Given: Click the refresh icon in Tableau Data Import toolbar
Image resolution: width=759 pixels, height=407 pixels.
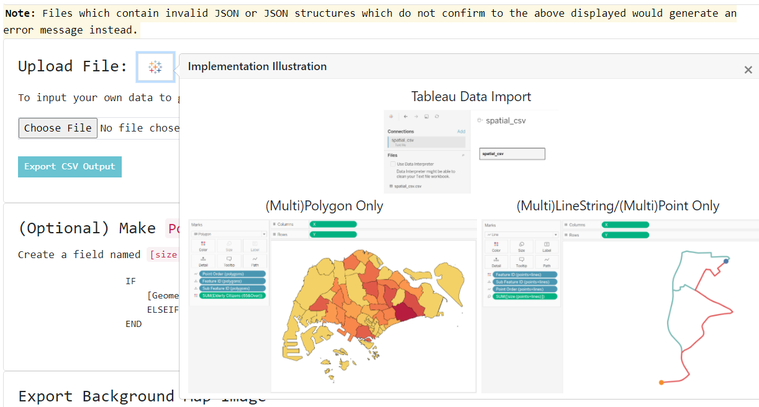Looking at the screenshot, I should pyautogui.click(x=437, y=116).
